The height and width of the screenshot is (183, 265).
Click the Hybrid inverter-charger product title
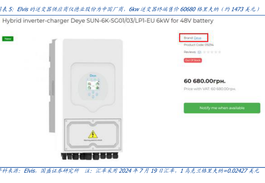(x=108, y=21)
